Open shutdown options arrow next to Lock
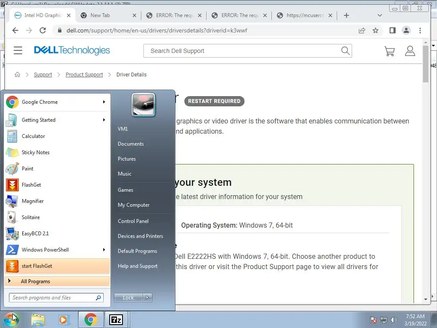This screenshot has height=328, width=437. coord(147,298)
